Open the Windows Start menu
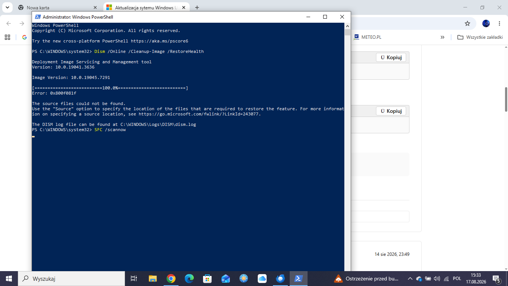 (x=9, y=279)
